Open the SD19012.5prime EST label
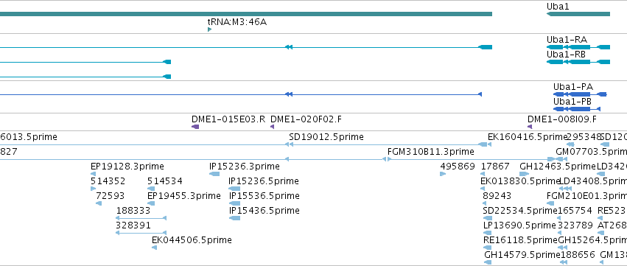The height and width of the screenshot is (266, 627). [x=326, y=137]
